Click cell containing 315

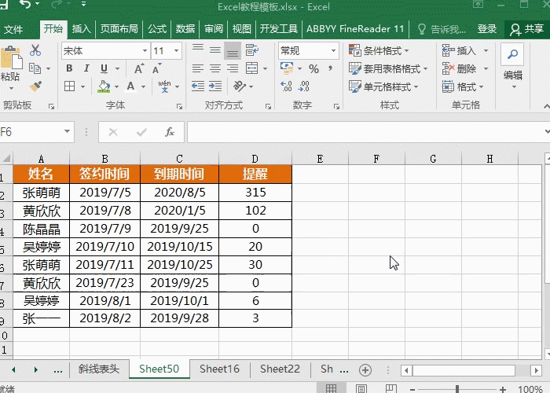255,193
